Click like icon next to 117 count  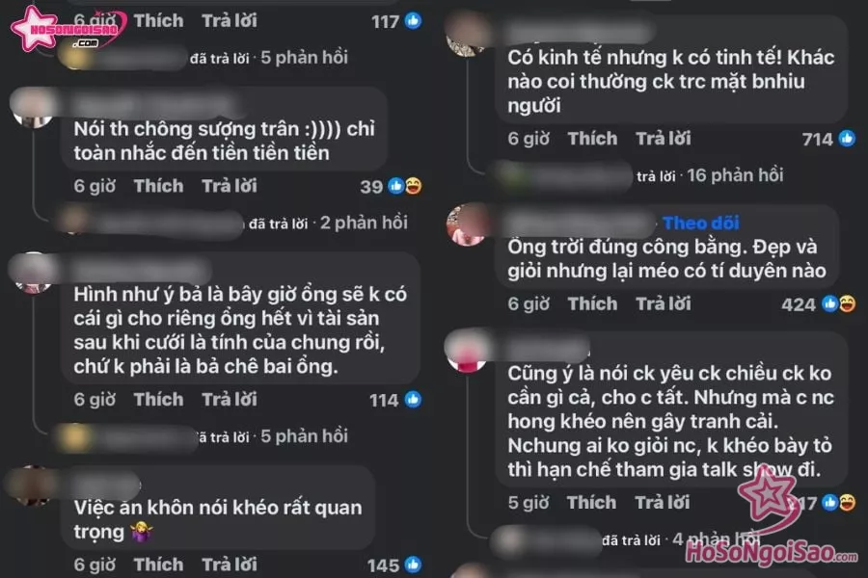[x=413, y=21]
